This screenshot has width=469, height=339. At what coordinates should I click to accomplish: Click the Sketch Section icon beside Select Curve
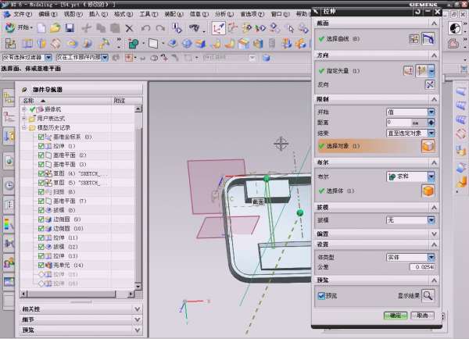click(x=415, y=38)
